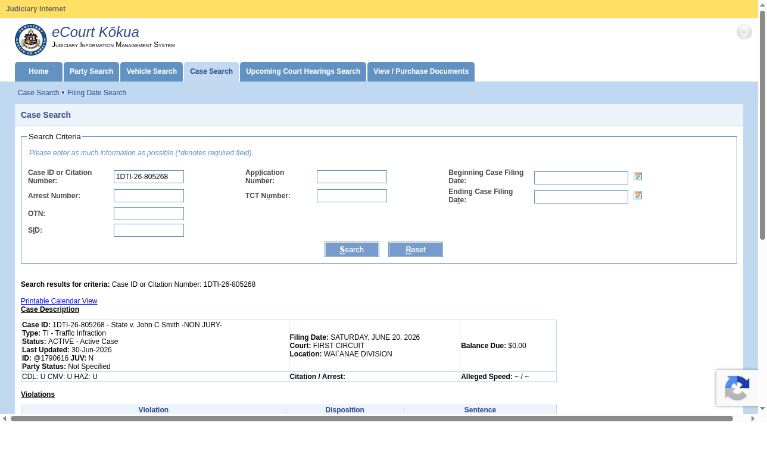Click the Last Updated 30-Jun-2026 text

[x=67, y=350]
